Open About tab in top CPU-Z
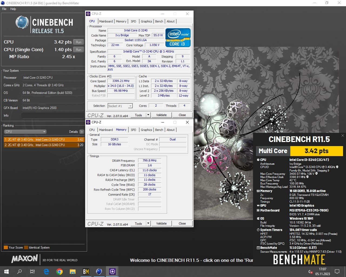346x277 pixels. [171, 21]
